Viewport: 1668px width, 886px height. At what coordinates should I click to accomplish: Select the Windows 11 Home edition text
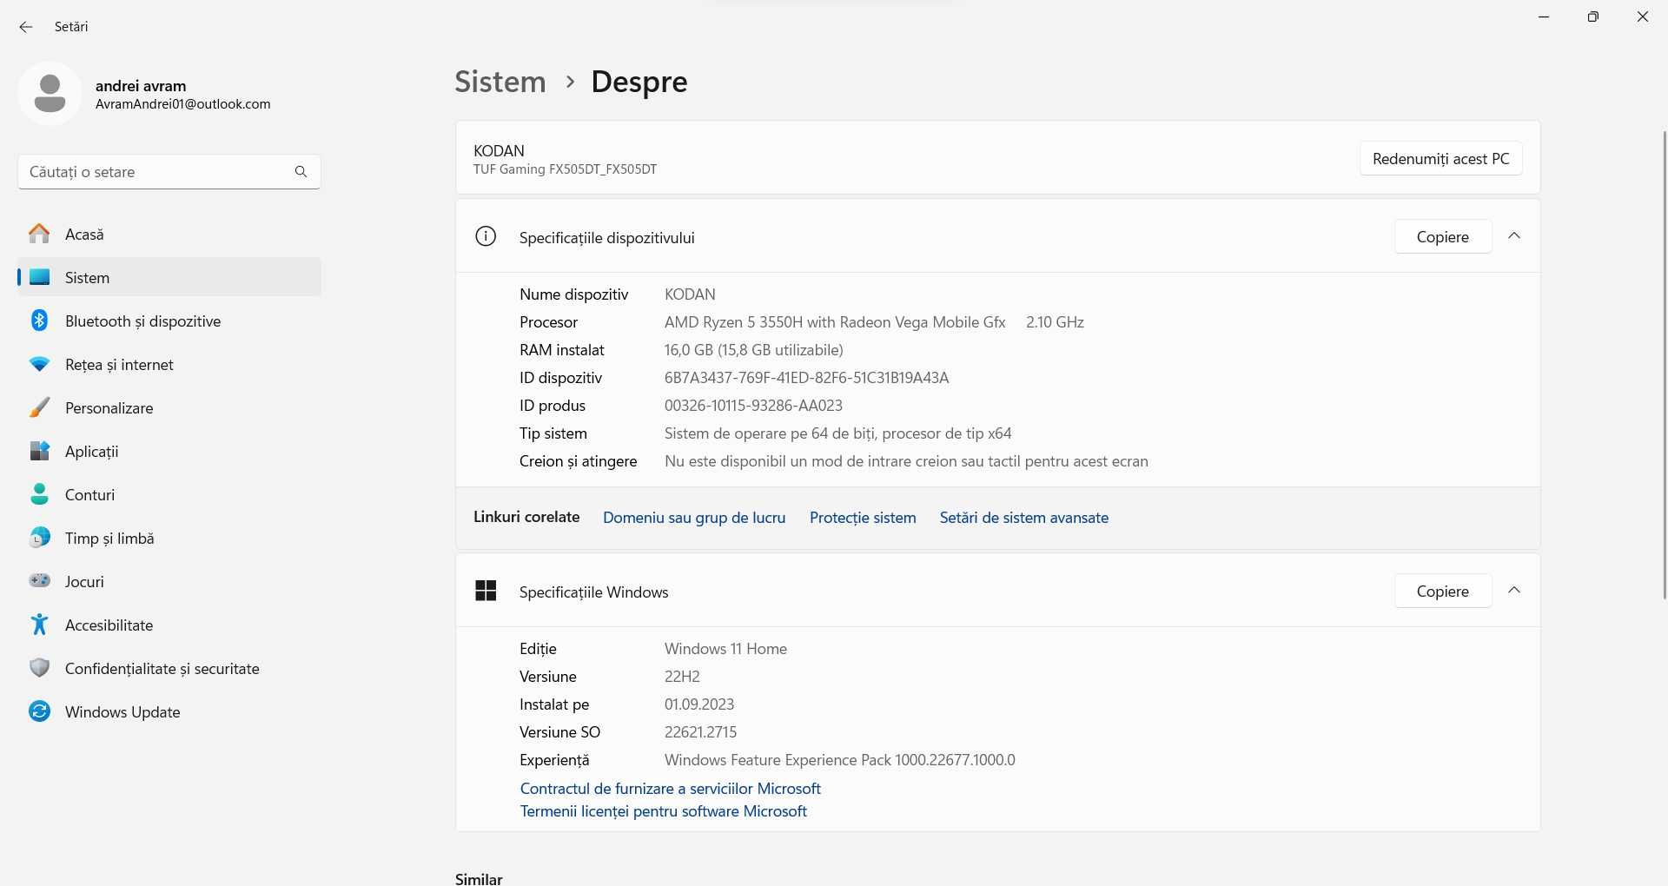(x=725, y=649)
